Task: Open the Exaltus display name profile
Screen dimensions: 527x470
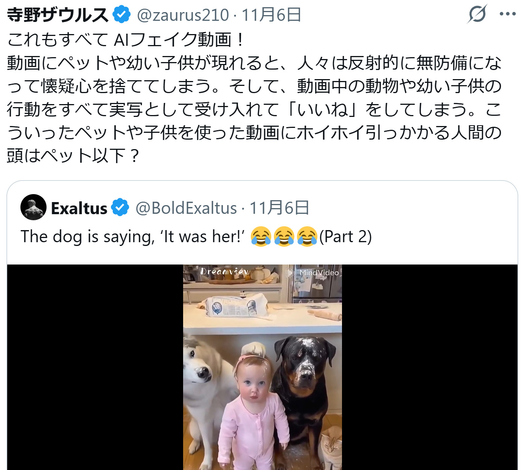Action: 79,208
